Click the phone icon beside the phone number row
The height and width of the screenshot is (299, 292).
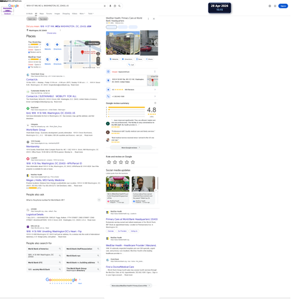[108, 96]
